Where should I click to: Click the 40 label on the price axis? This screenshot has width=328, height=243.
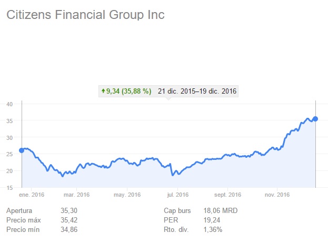pos(9,104)
